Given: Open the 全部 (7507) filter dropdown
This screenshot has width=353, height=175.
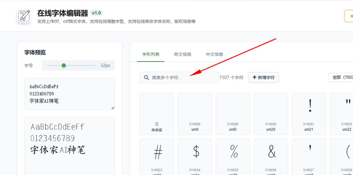Looking at the screenshot, I should click(x=341, y=78).
